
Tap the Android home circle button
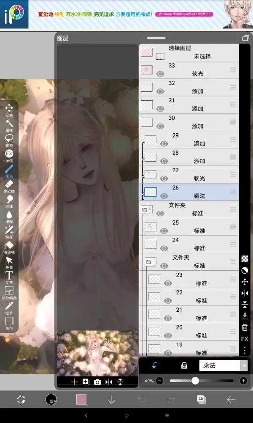[x=126, y=415]
